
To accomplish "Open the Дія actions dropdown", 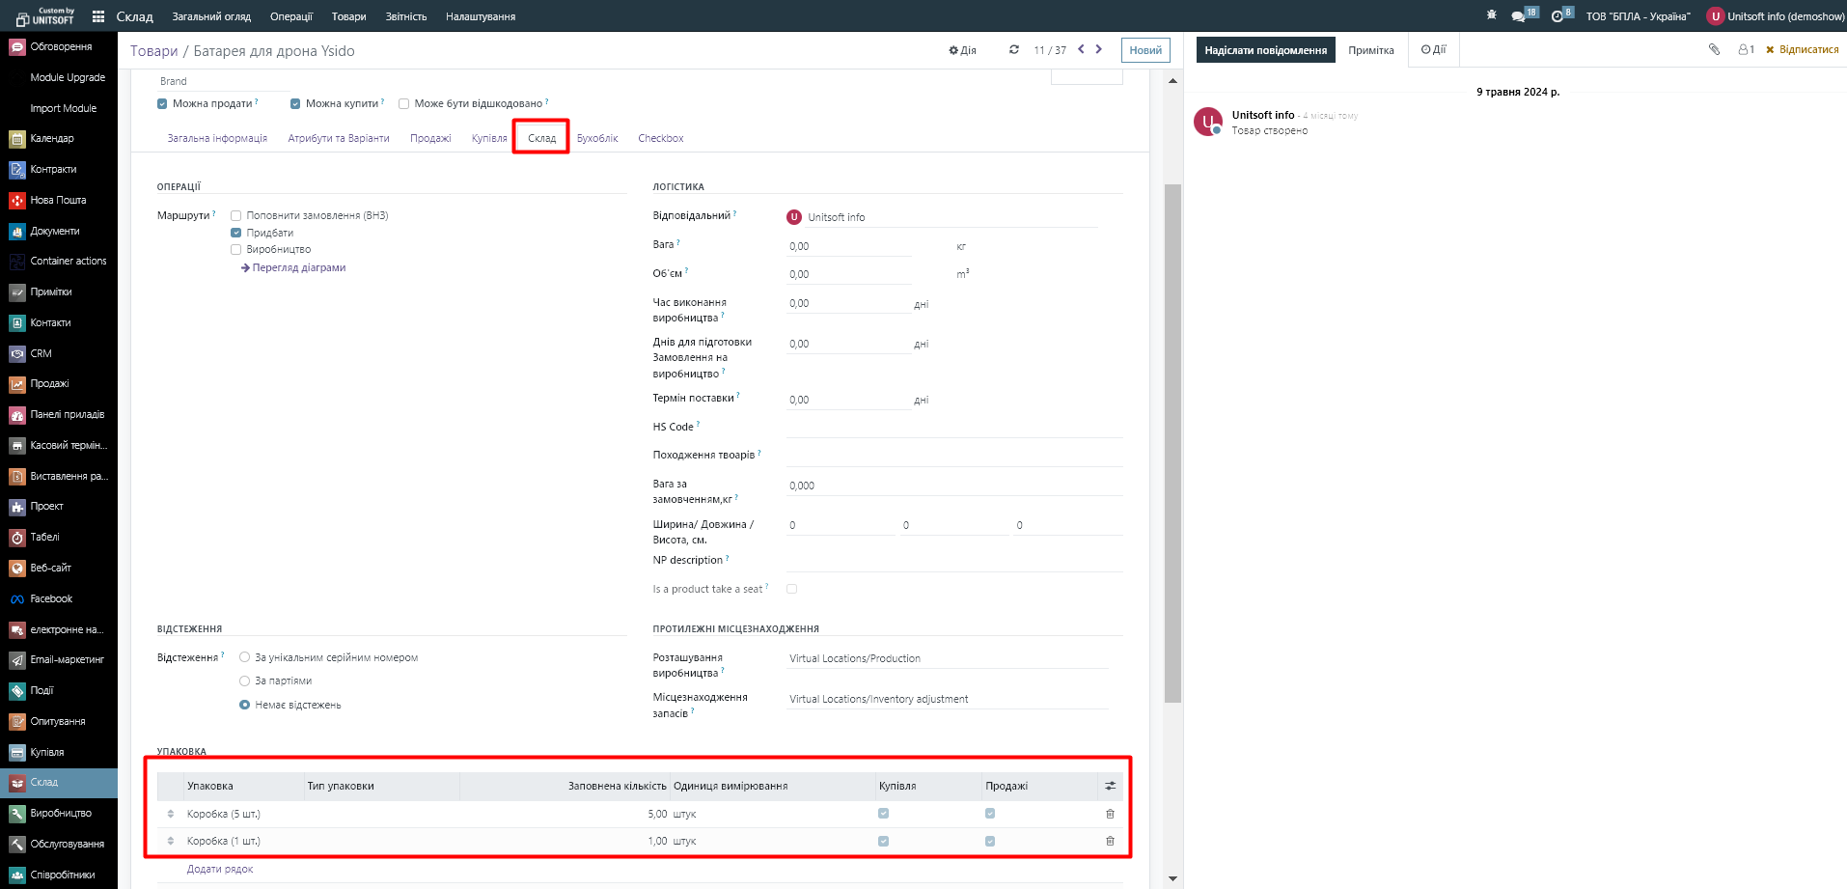I will (962, 50).
